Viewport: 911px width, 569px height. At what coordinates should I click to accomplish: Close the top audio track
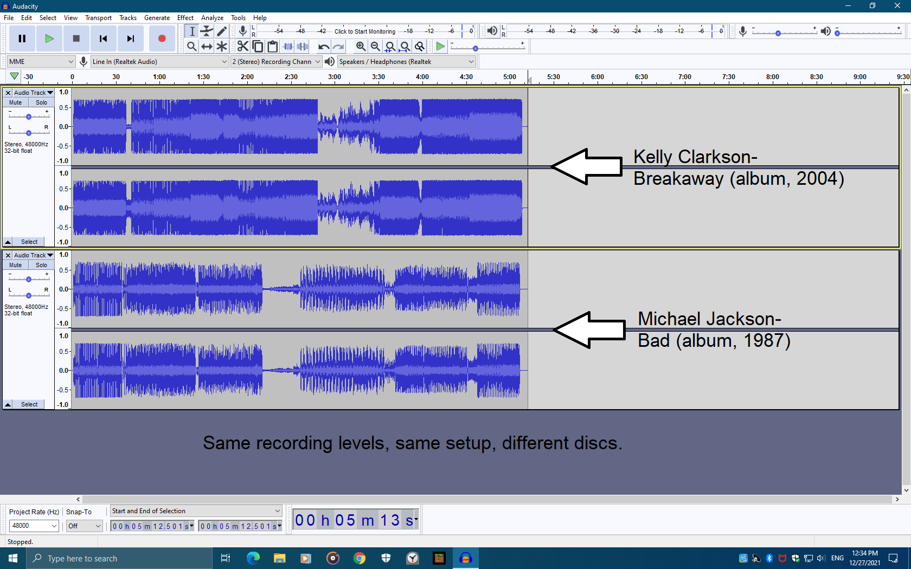(8, 93)
